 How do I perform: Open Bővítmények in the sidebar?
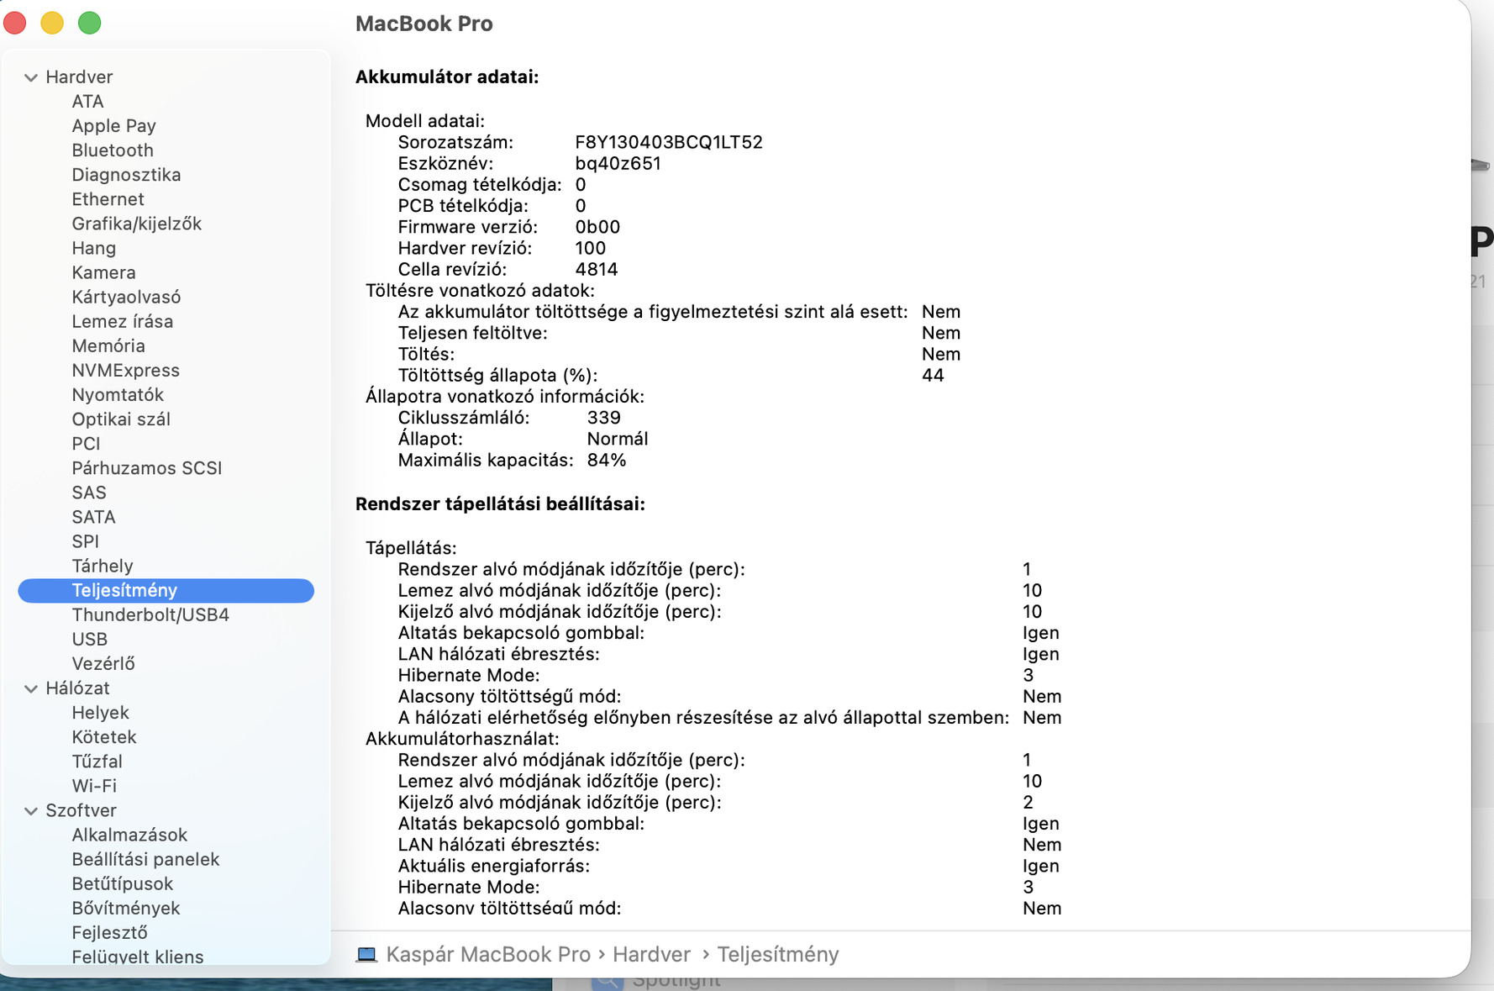(125, 909)
